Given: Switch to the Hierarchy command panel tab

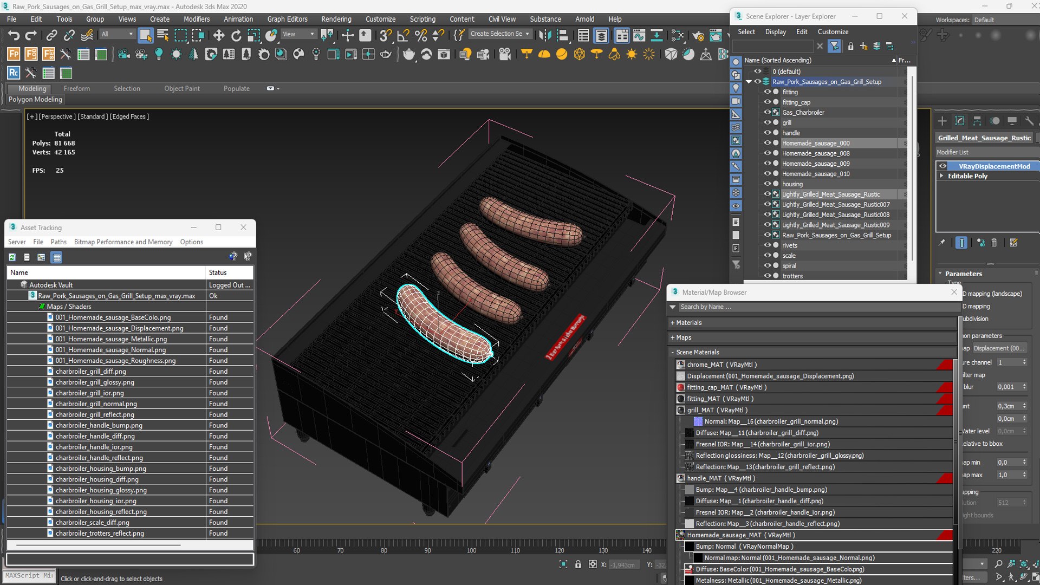Looking at the screenshot, I should 977,121.
